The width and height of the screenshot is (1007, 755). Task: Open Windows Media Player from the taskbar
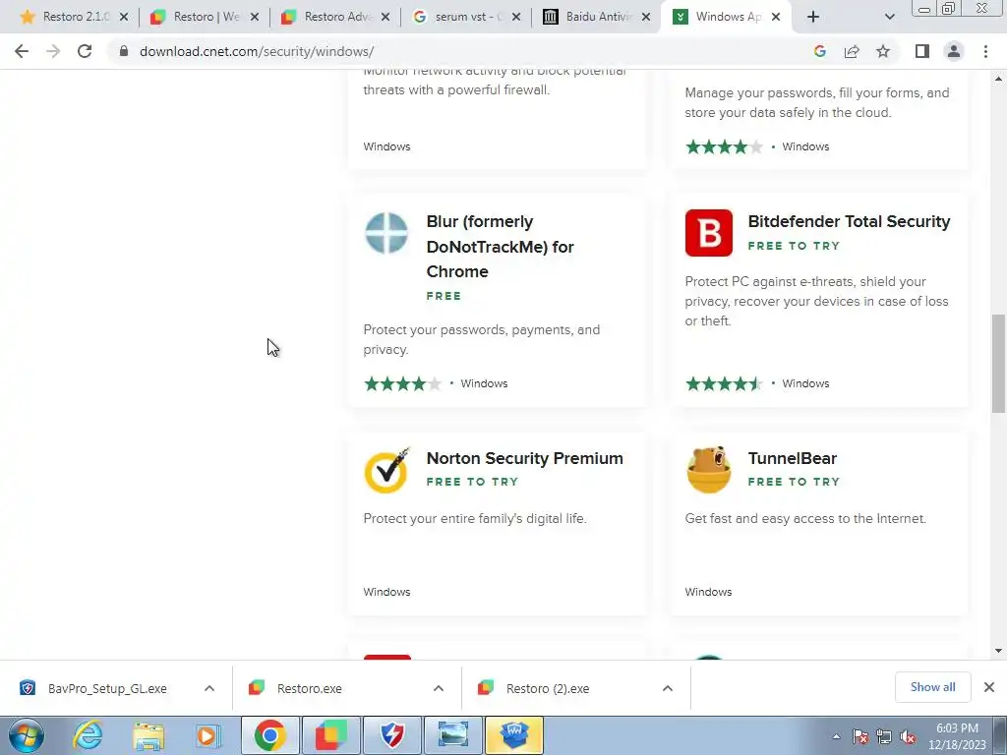[208, 735]
